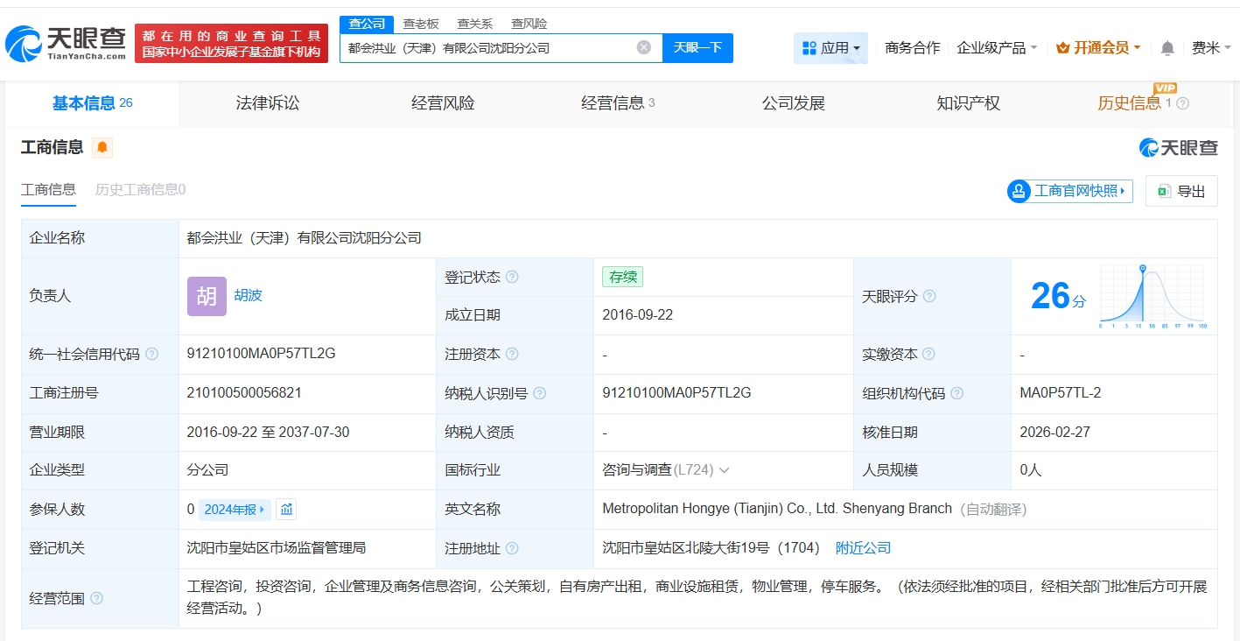Open the 附近公司 link

coord(863,548)
